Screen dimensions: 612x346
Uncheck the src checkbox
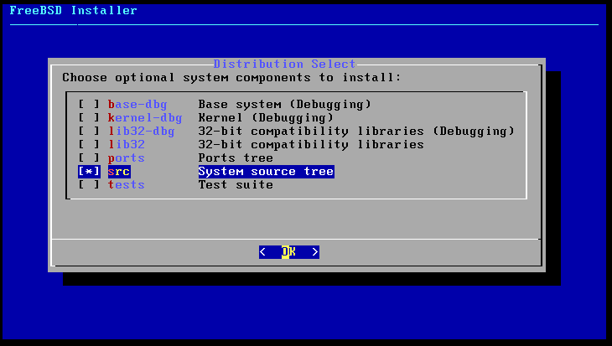(x=89, y=171)
